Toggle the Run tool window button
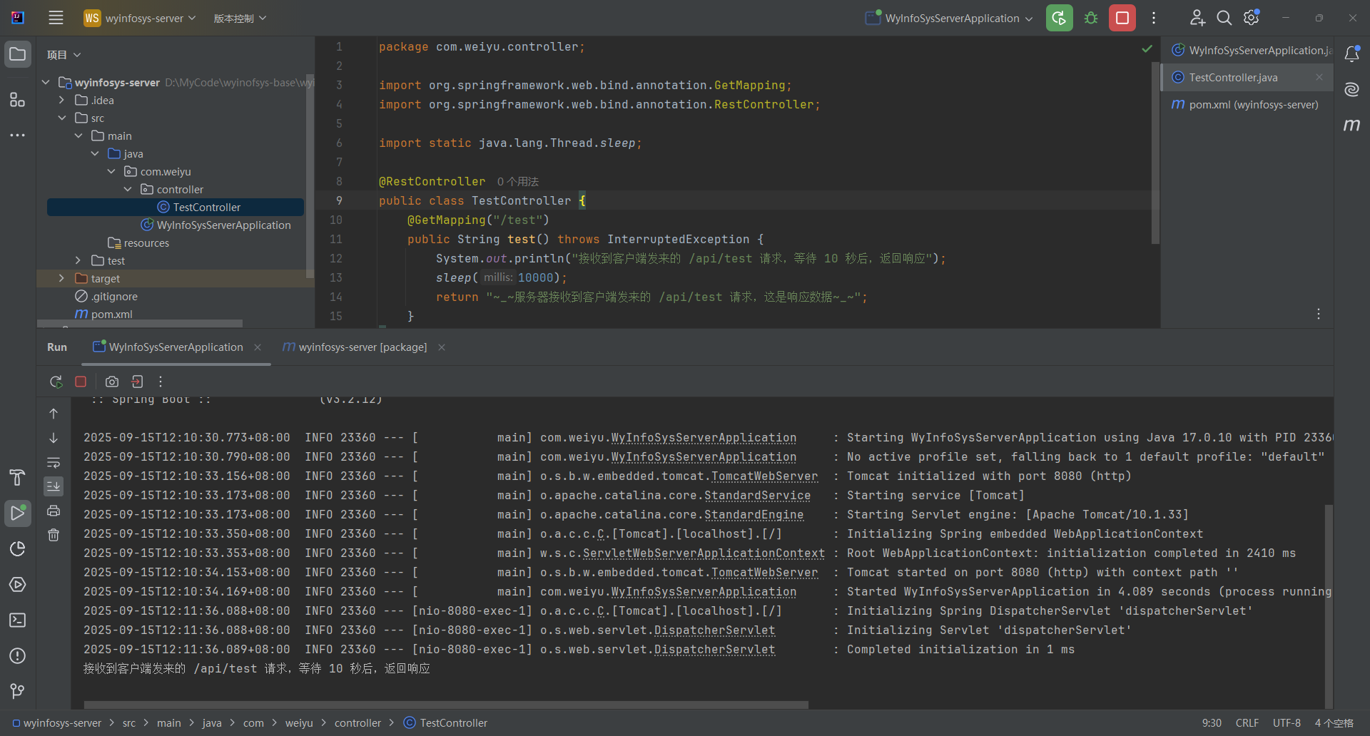 tap(18, 513)
